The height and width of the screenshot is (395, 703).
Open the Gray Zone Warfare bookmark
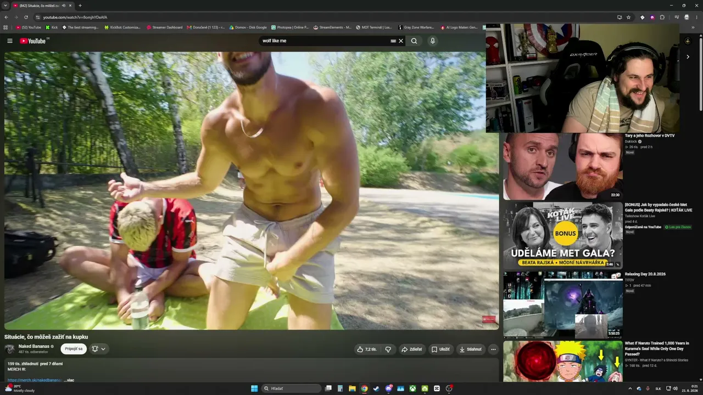pos(416,27)
